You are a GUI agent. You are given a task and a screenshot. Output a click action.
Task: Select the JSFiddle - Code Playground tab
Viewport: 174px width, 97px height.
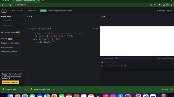(25, 1)
